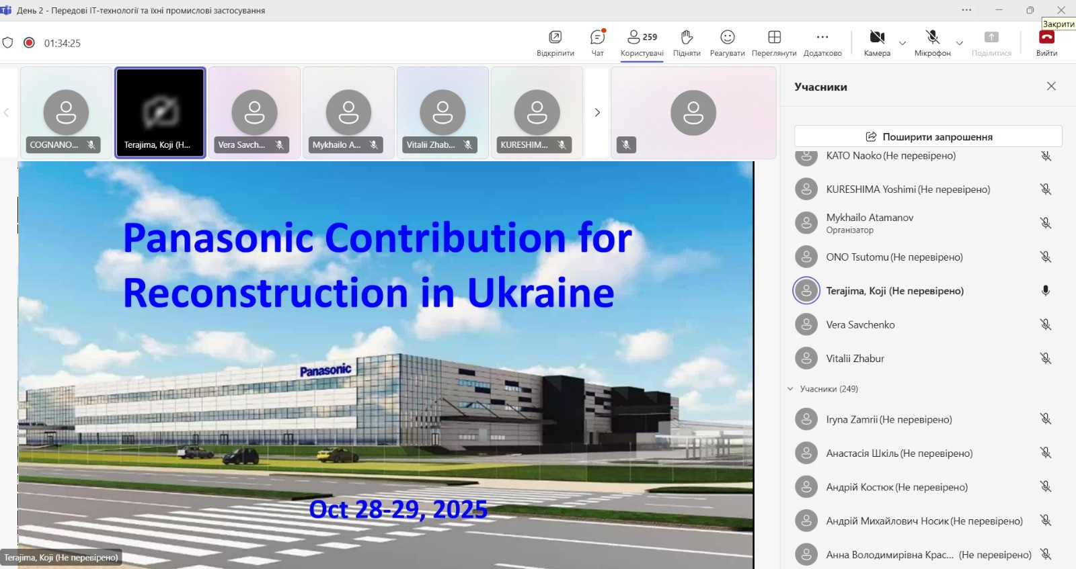1076x569 pixels.
Task: Close the Учасники side panel
Action: pos(1051,87)
